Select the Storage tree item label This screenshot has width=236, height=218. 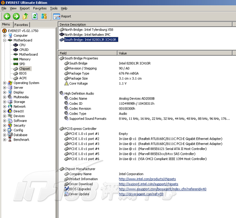pos(19,102)
